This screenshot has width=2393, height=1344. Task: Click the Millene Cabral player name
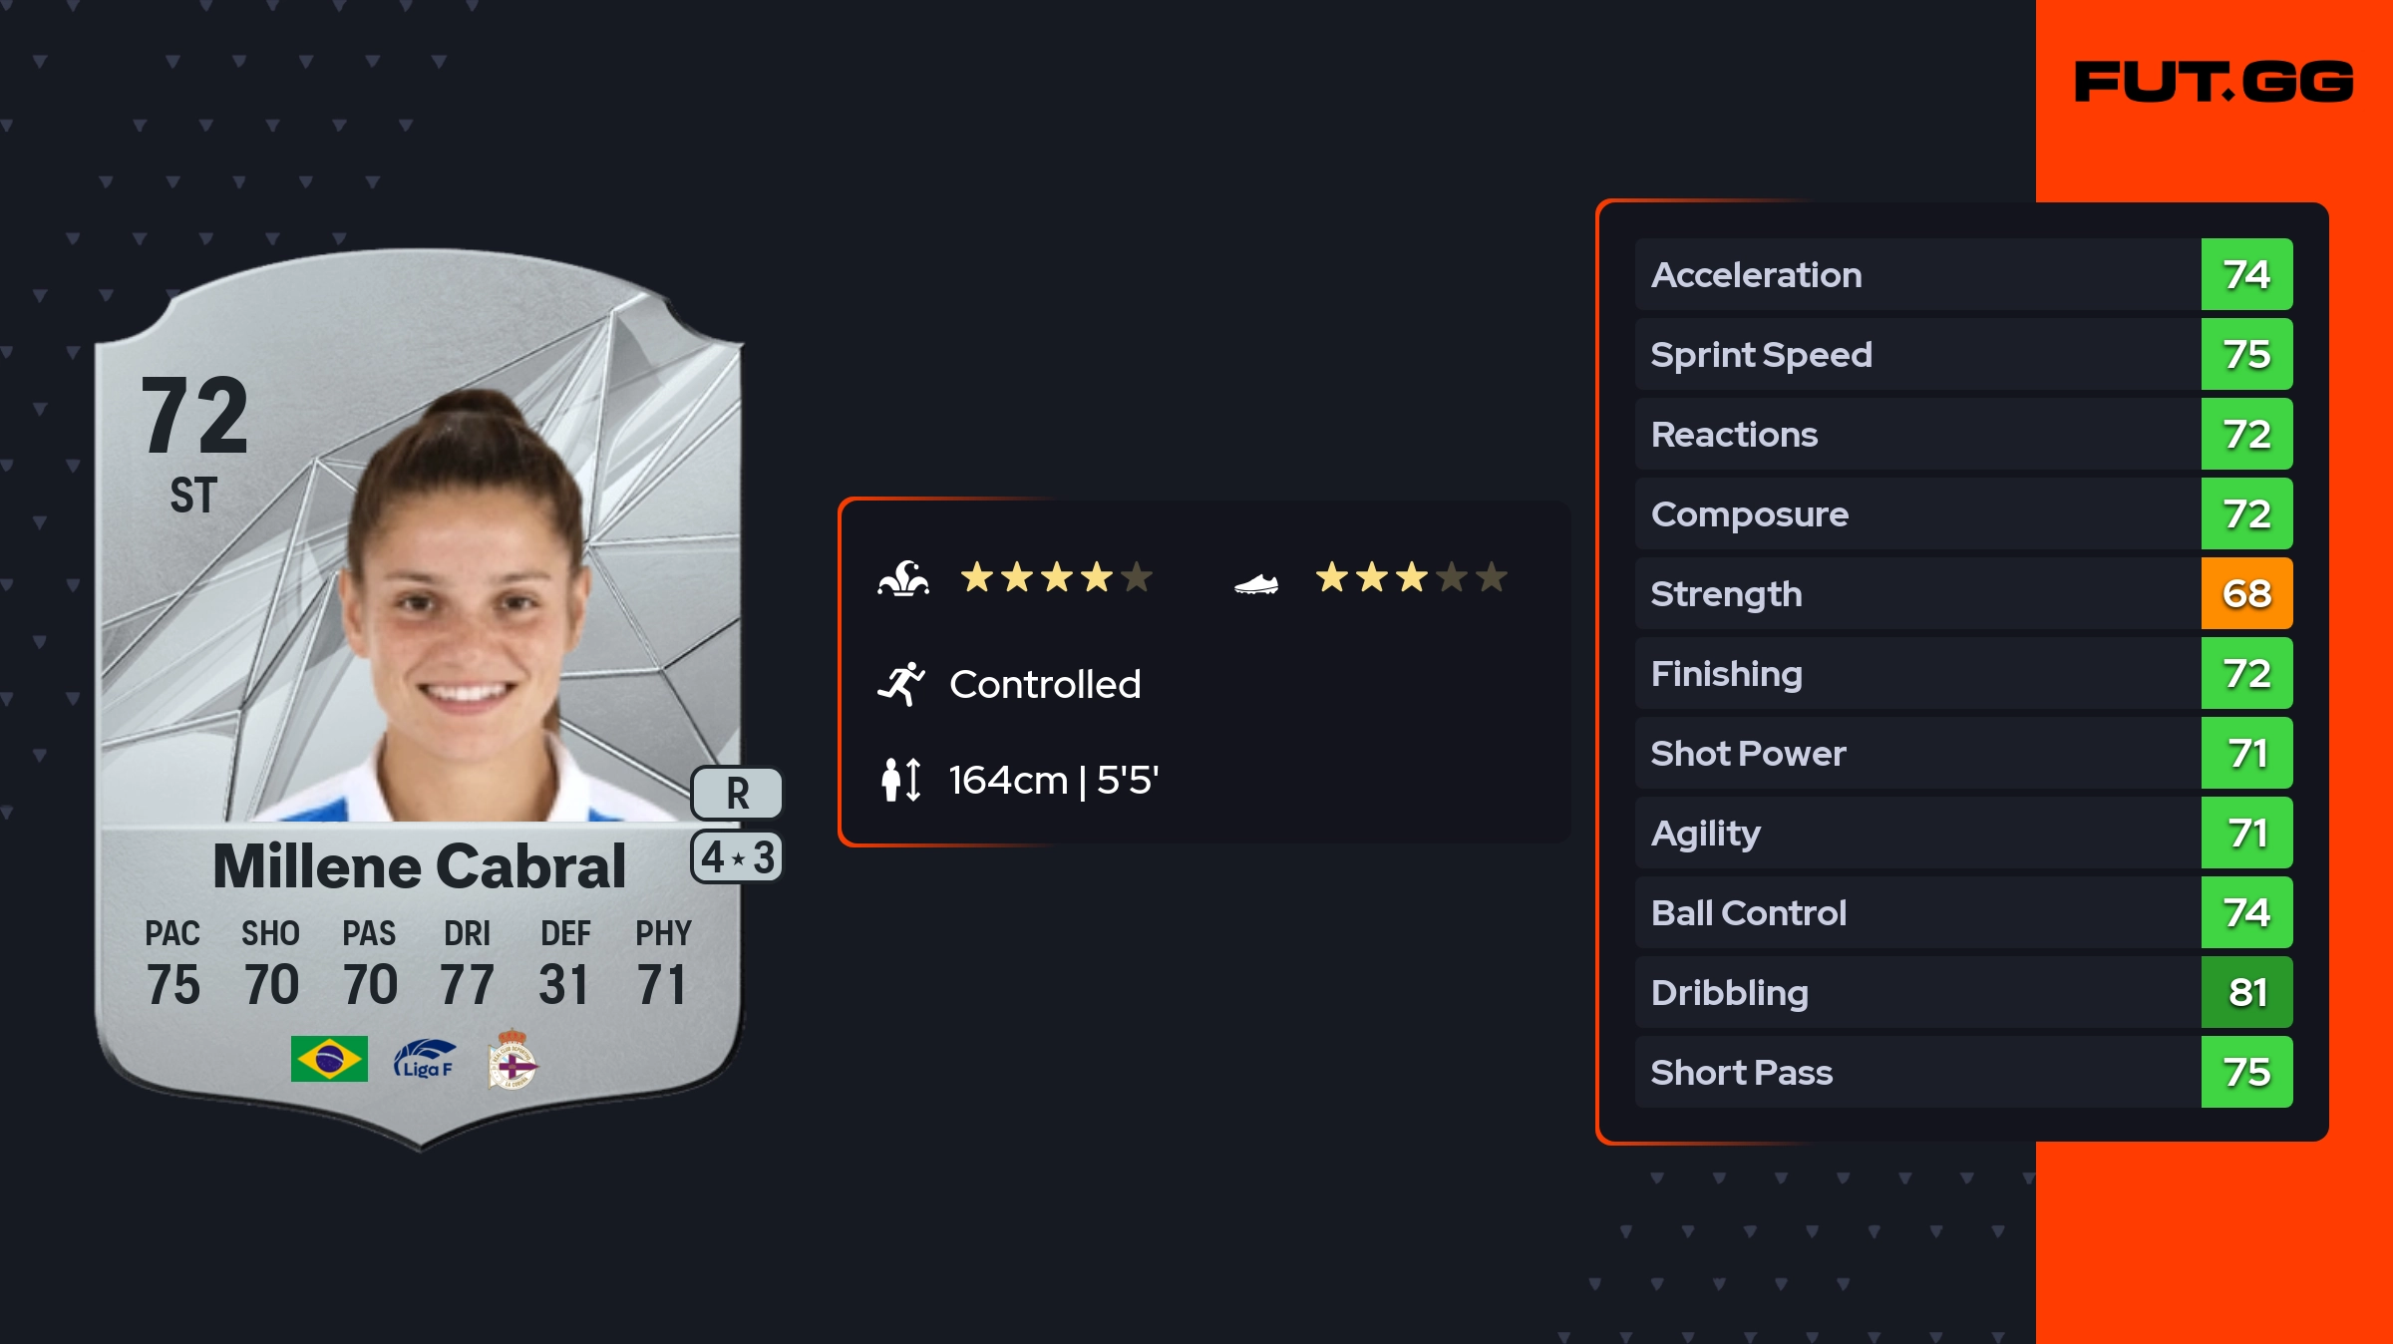(x=419, y=865)
